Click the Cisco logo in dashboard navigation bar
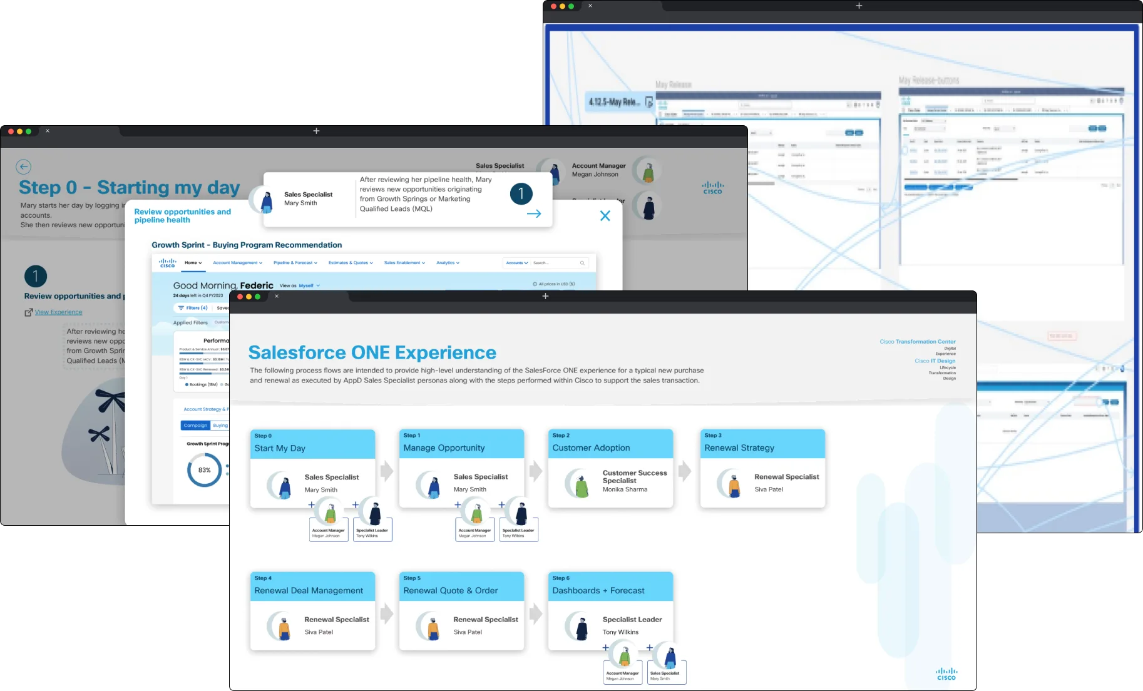This screenshot has height=691, width=1143. pyautogui.click(x=168, y=263)
